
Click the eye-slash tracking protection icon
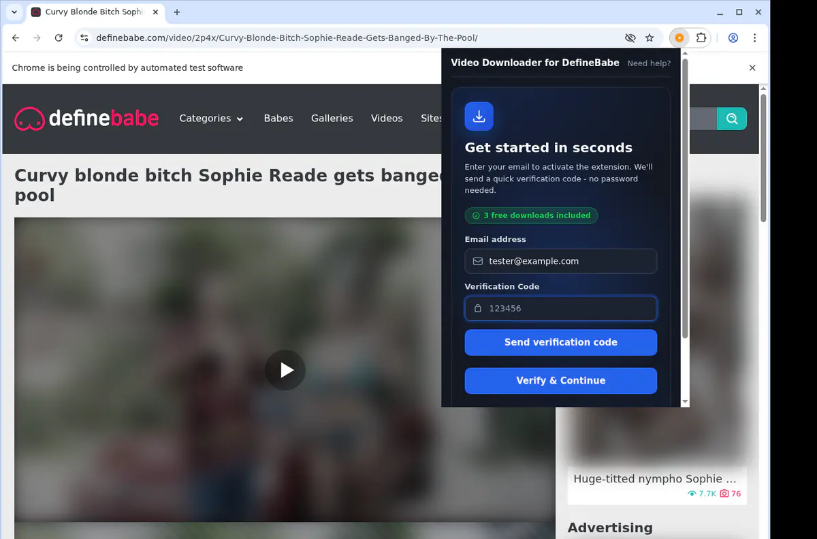(630, 38)
